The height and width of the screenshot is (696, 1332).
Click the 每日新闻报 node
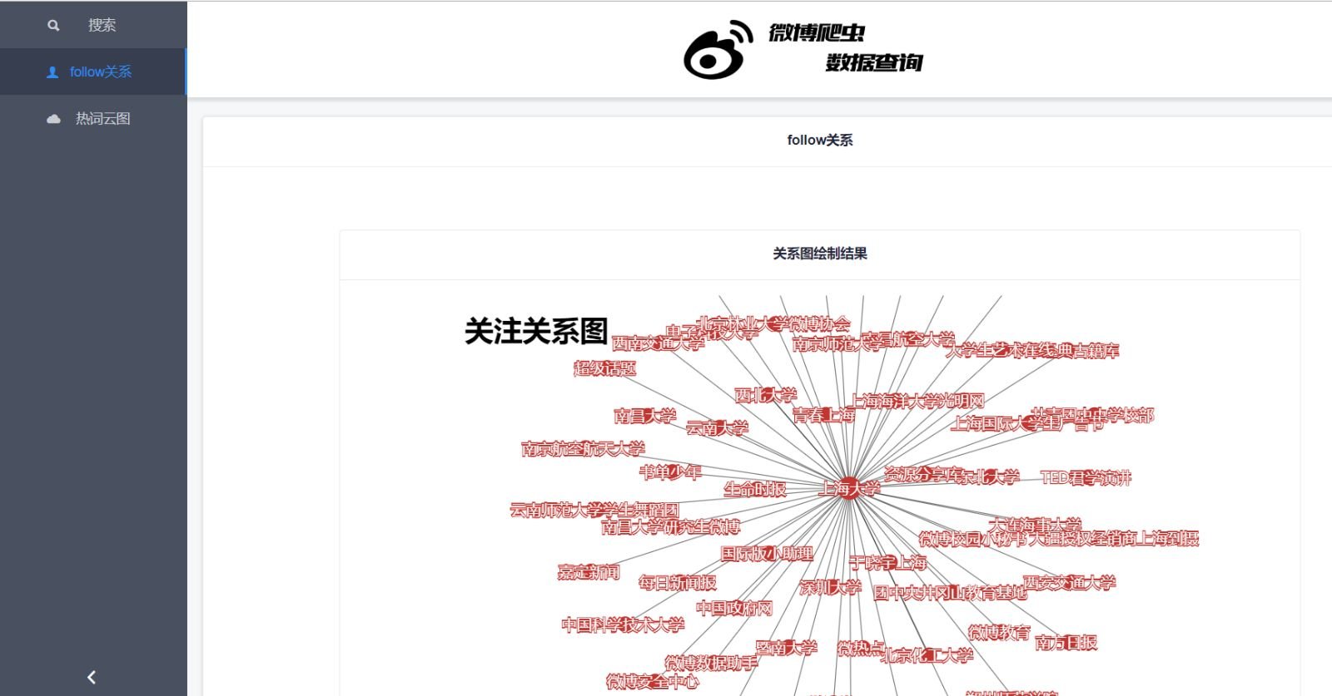678,583
